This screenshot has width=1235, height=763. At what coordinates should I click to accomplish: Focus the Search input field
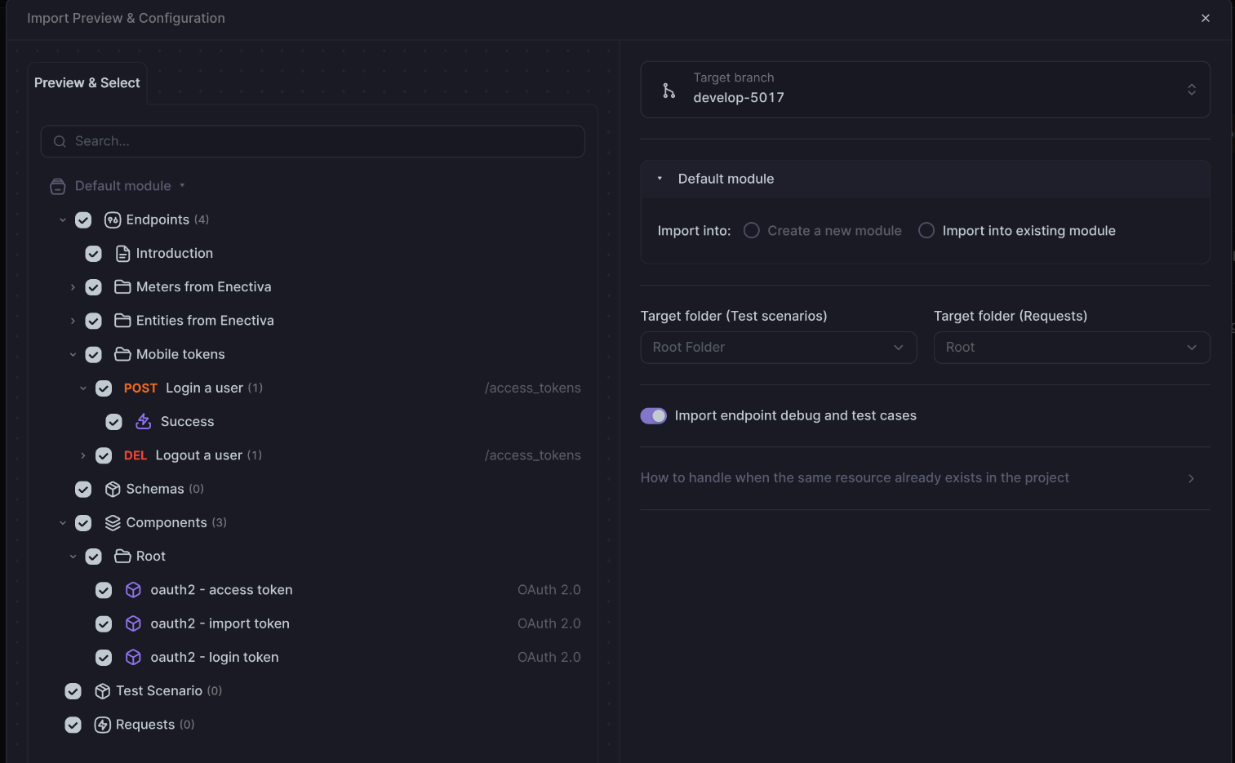click(x=313, y=141)
